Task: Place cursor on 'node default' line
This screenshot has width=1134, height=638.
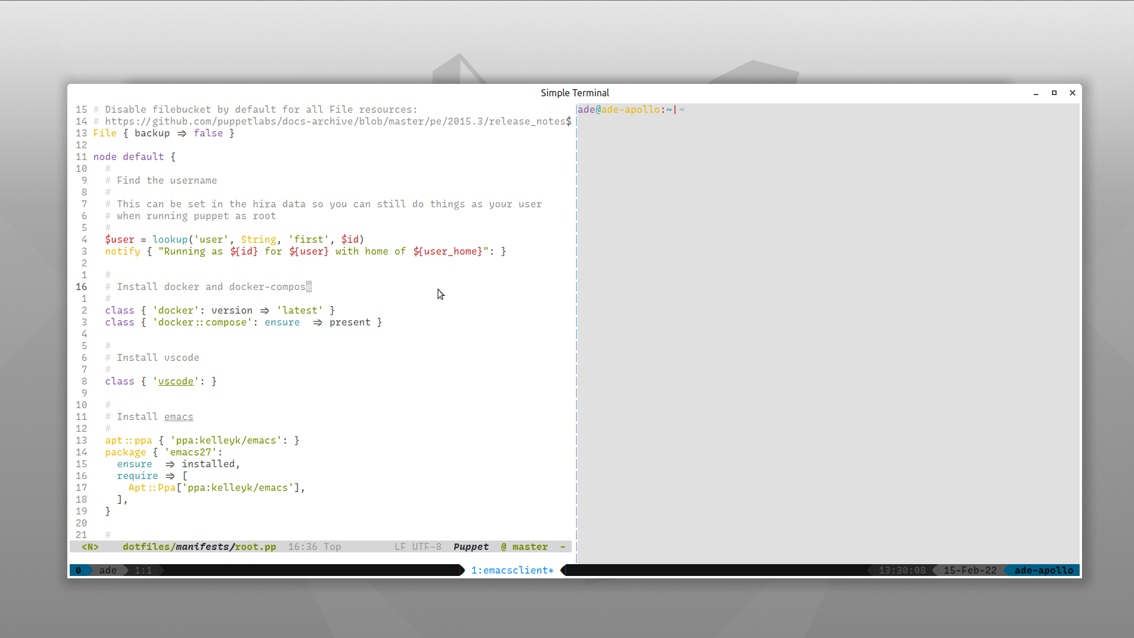Action: (128, 157)
